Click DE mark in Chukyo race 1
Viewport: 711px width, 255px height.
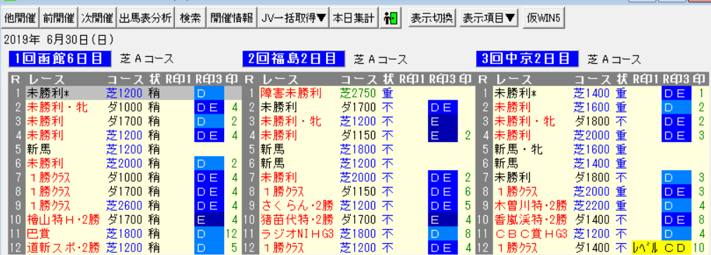677,93
